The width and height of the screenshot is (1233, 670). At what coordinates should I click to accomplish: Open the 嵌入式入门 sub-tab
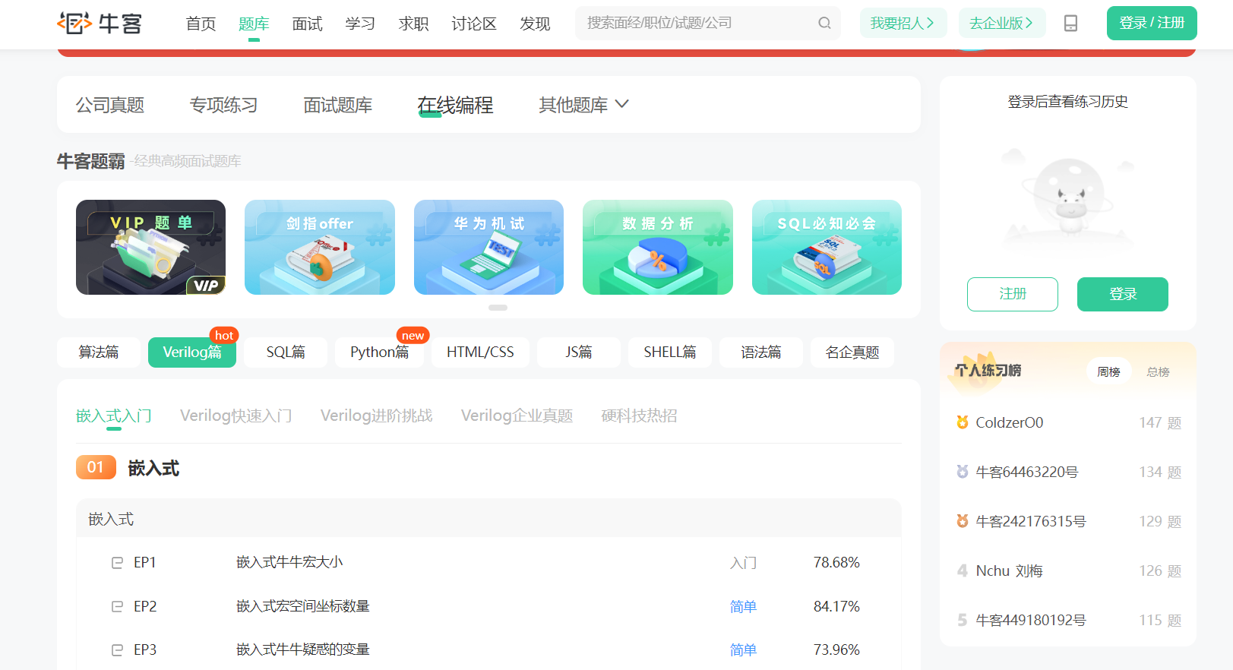click(x=114, y=416)
